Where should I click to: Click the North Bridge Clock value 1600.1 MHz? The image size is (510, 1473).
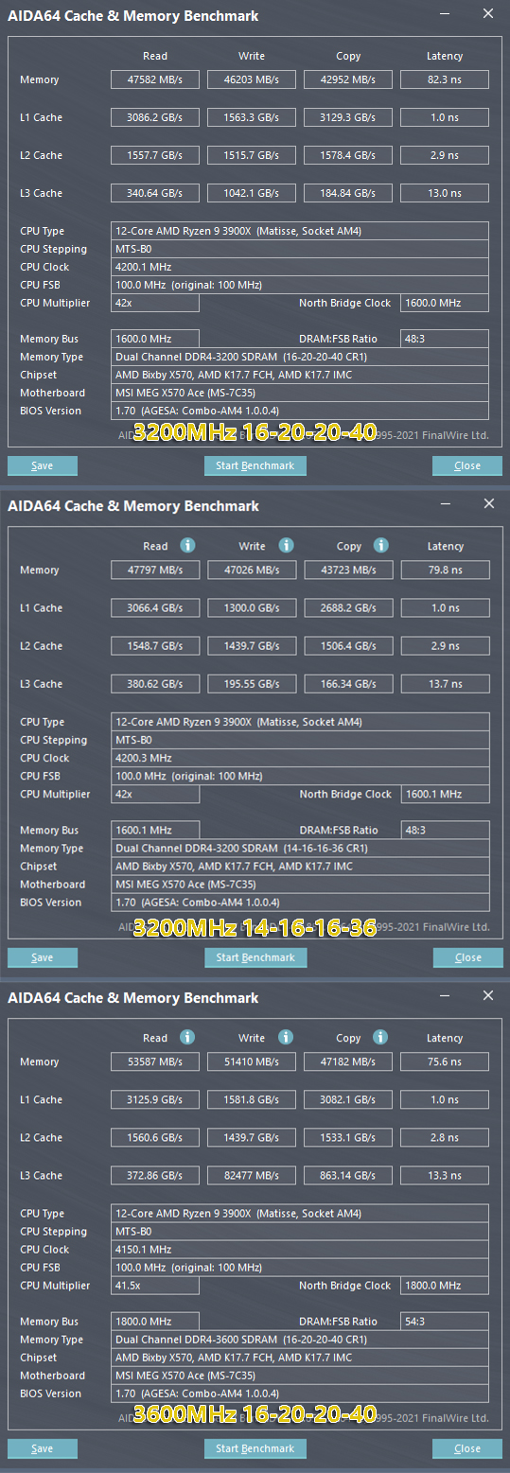pyautogui.click(x=445, y=794)
